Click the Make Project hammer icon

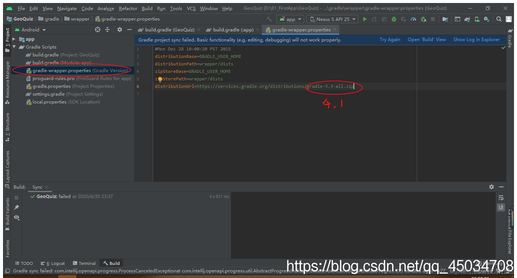[x=269, y=19]
